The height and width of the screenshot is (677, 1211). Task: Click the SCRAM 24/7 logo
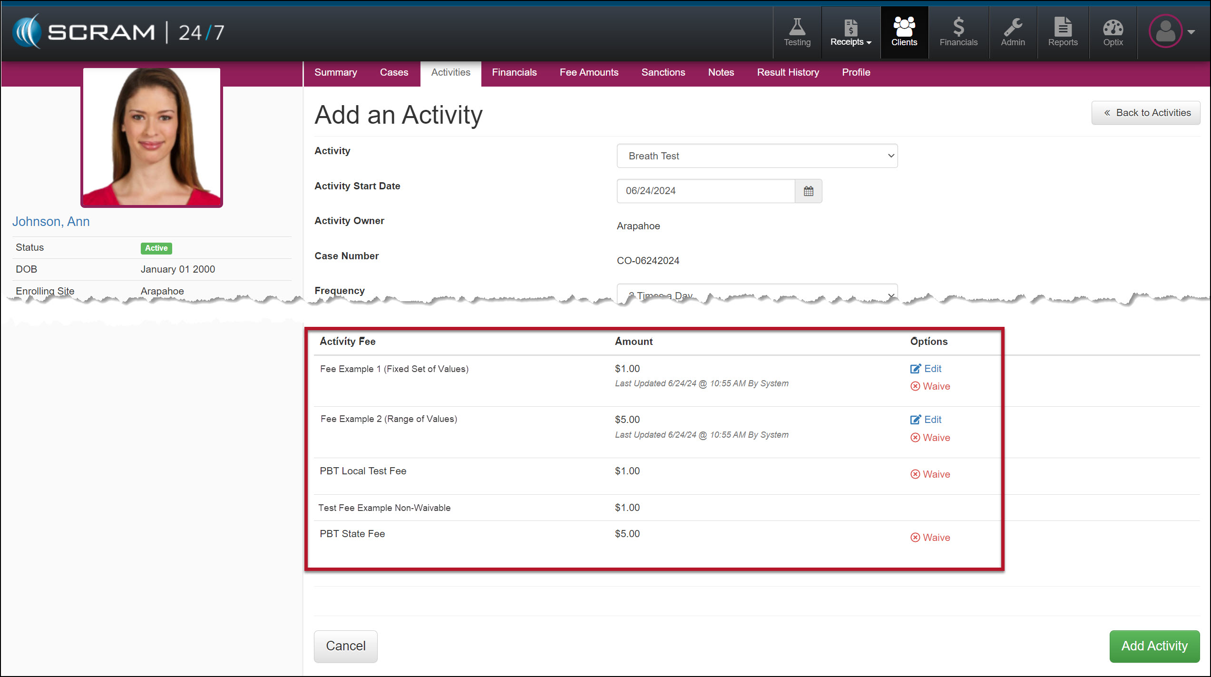point(118,32)
